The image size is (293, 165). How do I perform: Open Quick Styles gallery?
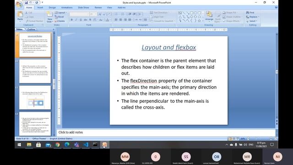click(x=218, y=17)
